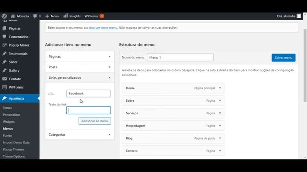This screenshot has height=172, width=307.
Task: Open the comments bubble in admin bar
Action: point(35,16)
